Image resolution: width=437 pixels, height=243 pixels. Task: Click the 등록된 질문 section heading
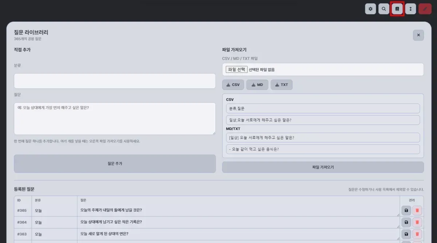[x=24, y=189]
